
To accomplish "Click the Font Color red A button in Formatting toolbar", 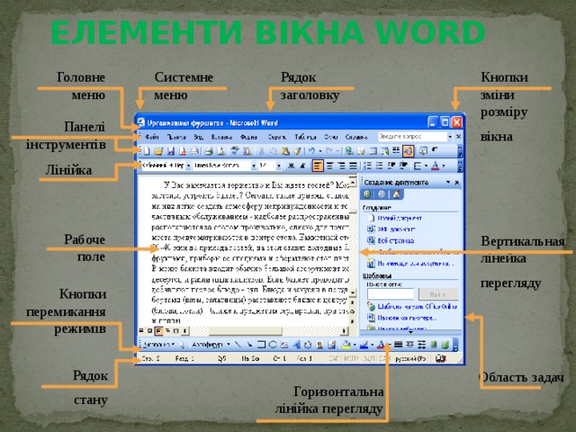I will pos(436,166).
